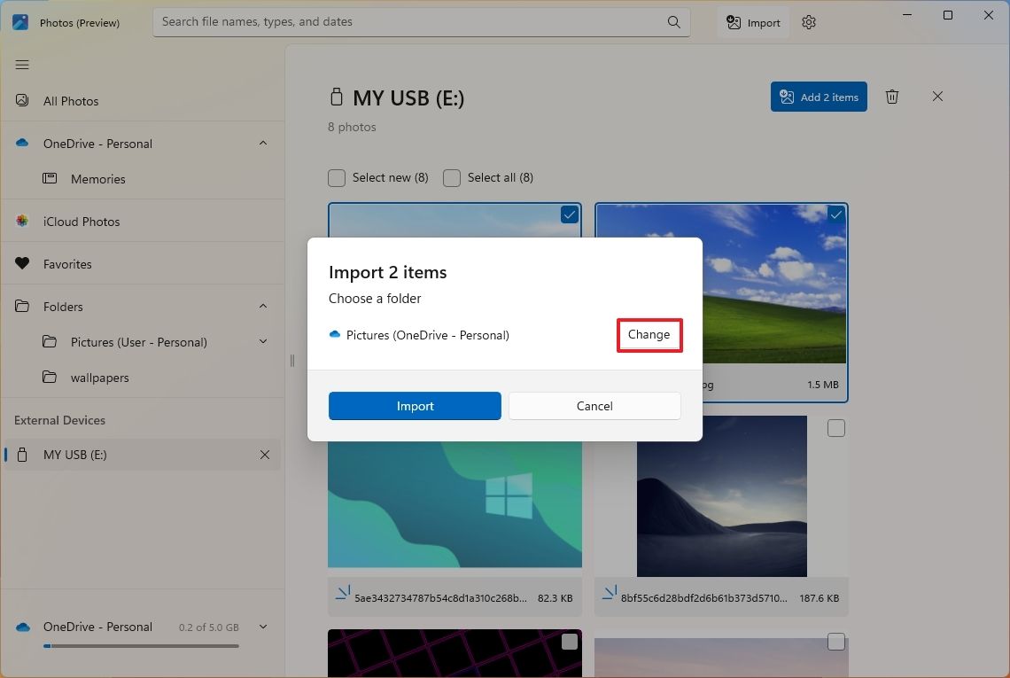Select the All Photos icon
Screen dimensions: 1010x678
pyautogui.click(x=20, y=100)
